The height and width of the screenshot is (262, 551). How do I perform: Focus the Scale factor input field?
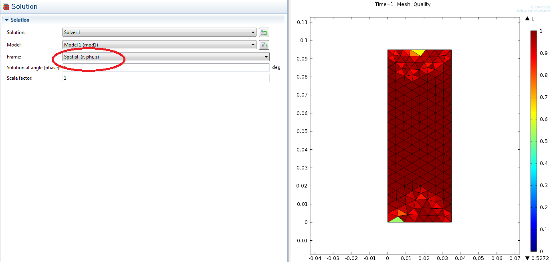point(166,78)
